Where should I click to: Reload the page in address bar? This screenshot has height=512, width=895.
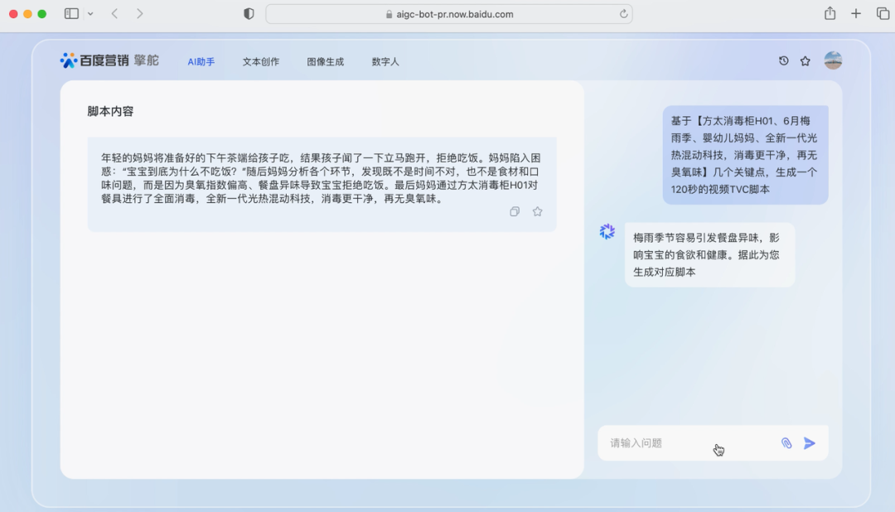(x=623, y=14)
